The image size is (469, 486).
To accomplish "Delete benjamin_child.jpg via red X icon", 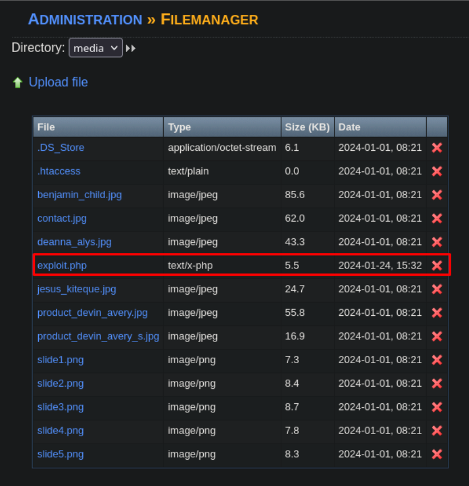I will pyautogui.click(x=436, y=195).
